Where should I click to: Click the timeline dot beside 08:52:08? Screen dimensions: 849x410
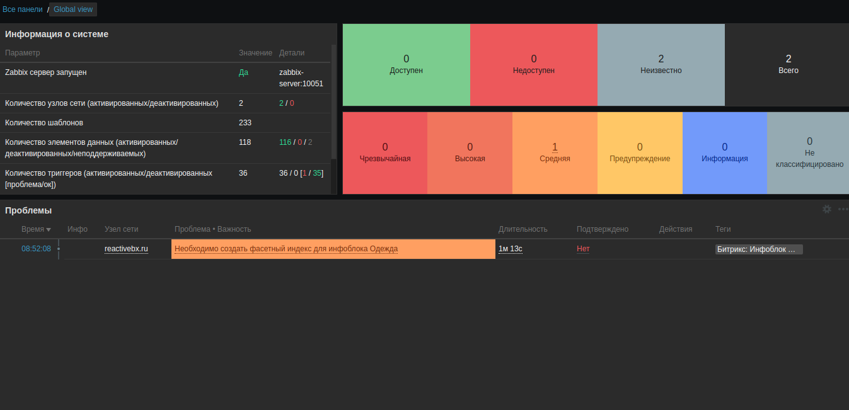59,249
